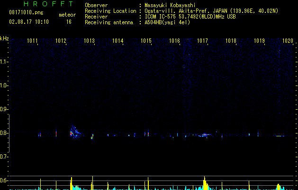Click the 1012 time axis label

(61, 41)
